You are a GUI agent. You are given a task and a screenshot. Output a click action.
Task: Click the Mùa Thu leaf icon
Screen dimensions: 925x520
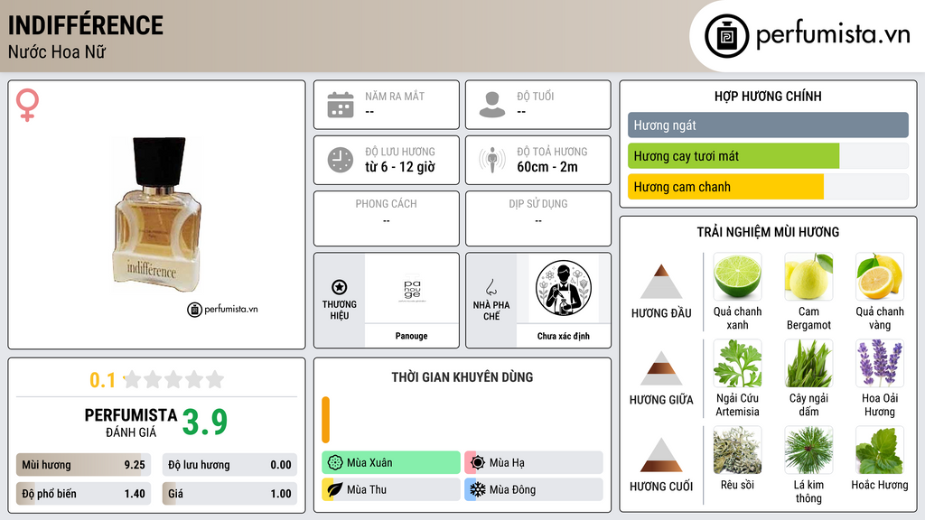335,489
